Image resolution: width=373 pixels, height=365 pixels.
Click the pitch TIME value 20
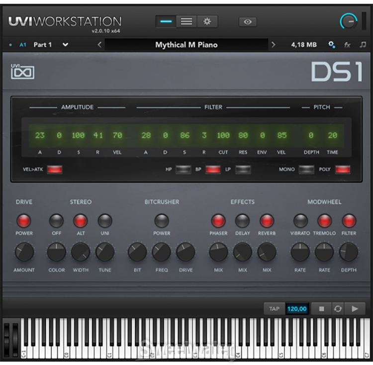(x=332, y=135)
